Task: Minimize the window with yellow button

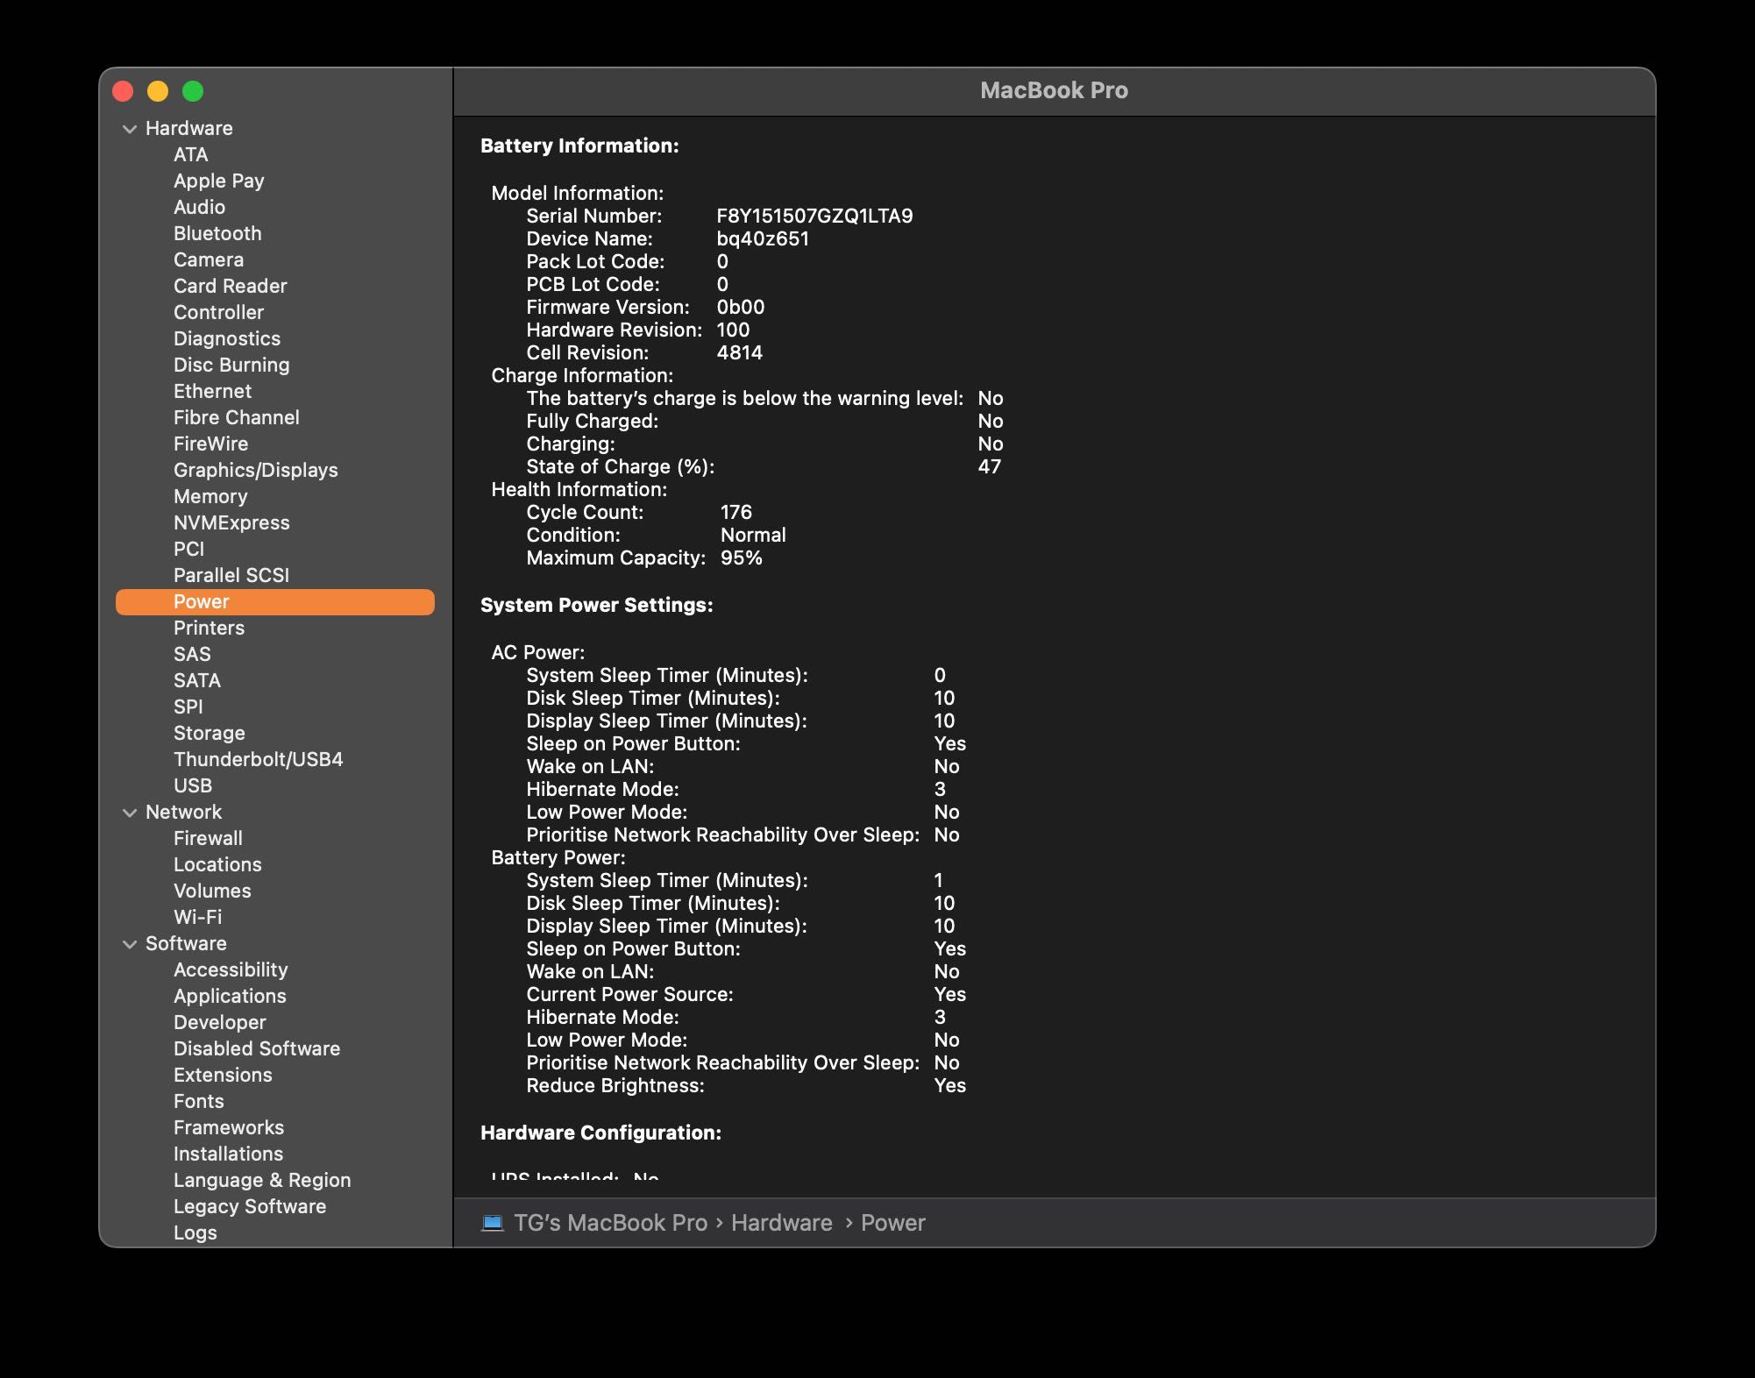Action: tap(158, 91)
